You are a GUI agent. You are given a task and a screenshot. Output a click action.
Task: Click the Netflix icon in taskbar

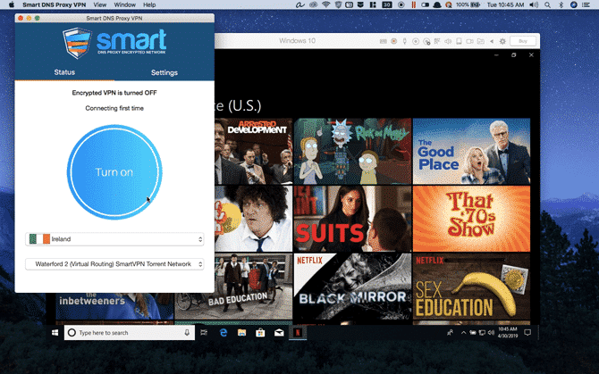coord(298,332)
